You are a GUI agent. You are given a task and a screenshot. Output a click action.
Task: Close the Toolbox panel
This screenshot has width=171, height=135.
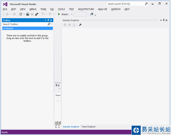(x=51, y=20)
